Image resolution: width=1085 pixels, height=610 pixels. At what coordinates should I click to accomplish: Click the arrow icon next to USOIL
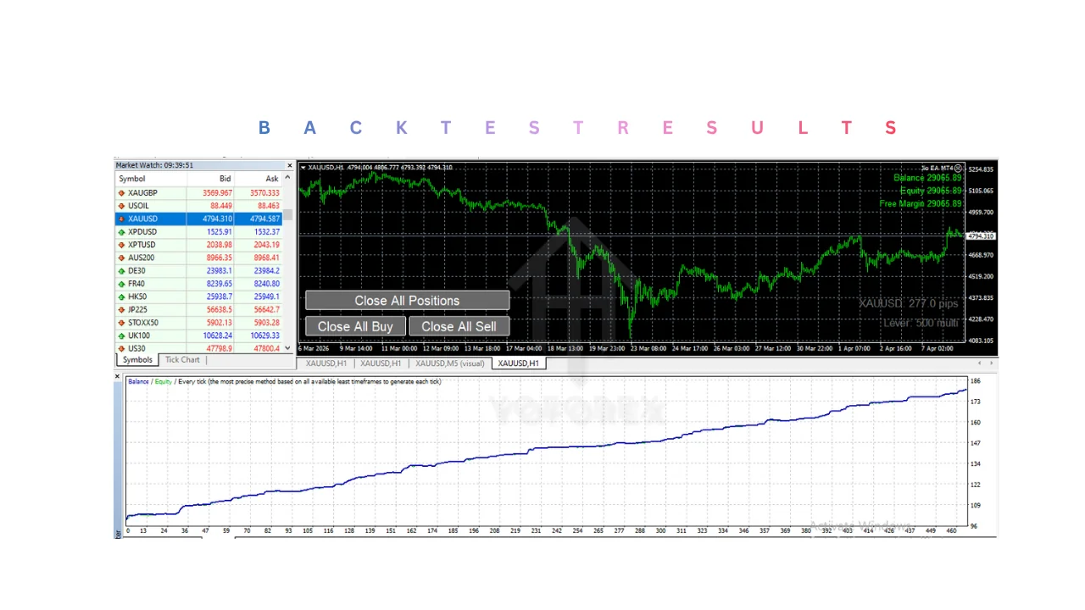pyautogui.click(x=121, y=206)
